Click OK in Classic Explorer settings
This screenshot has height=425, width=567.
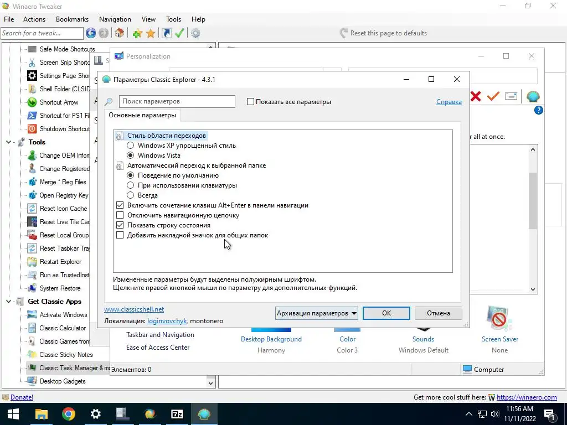tap(386, 313)
